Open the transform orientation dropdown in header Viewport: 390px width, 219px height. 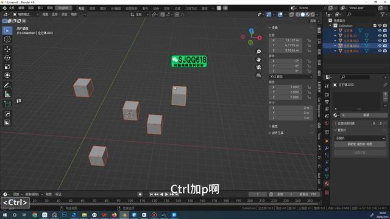click(x=140, y=15)
